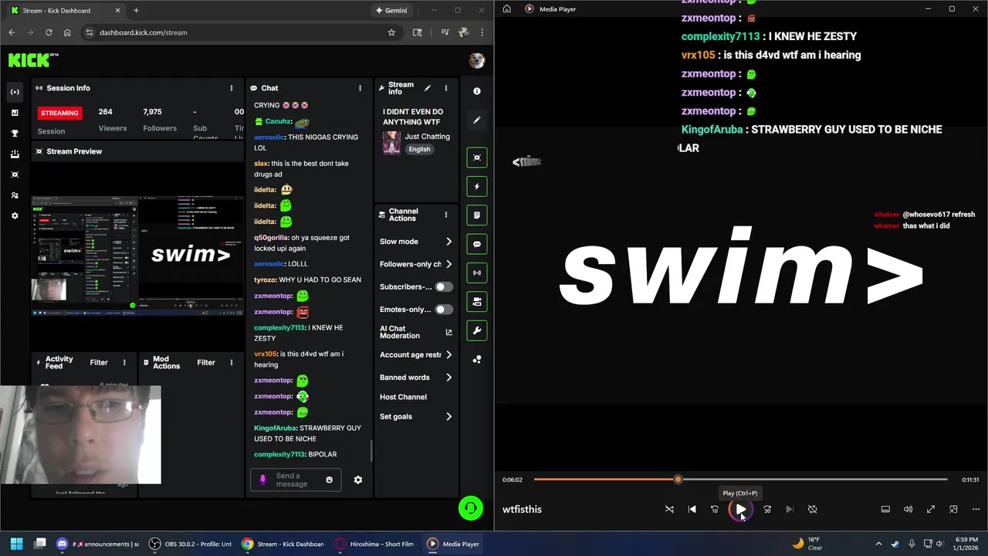
Task: Click the info icon in Kick right toolbar
Action: click(x=477, y=91)
